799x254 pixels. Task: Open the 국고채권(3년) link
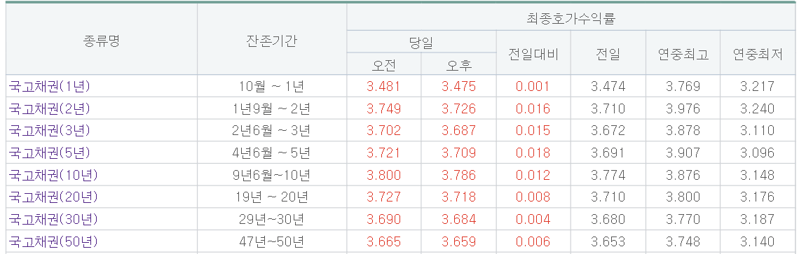(50, 130)
